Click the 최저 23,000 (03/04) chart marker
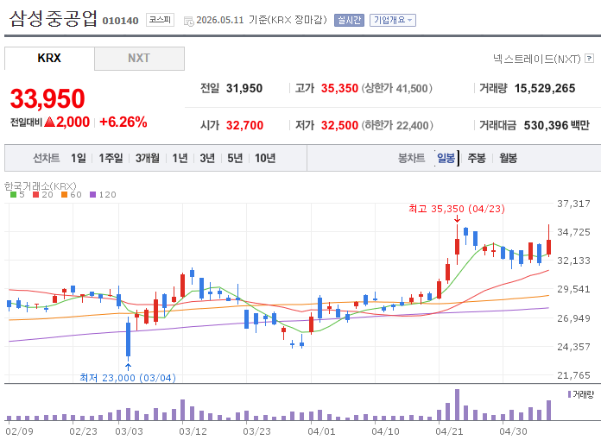This screenshot has width=601, height=440. 128,378
